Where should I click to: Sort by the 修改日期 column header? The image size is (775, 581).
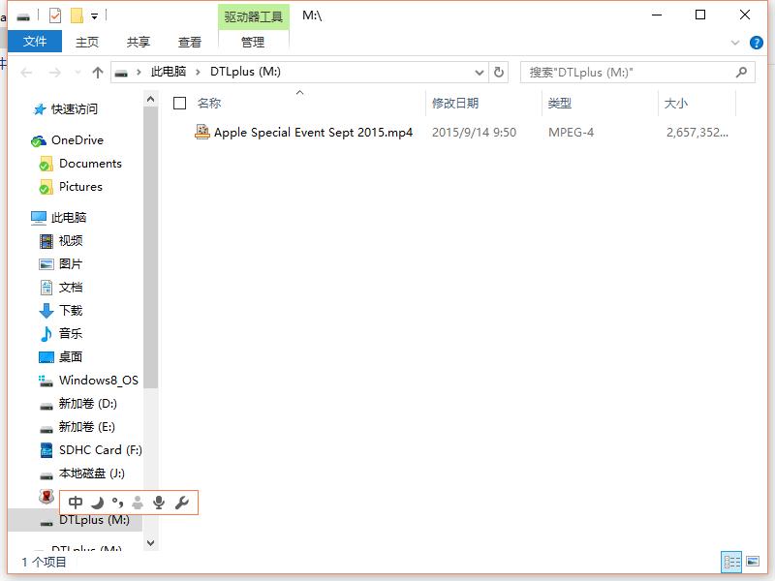coord(455,103)
